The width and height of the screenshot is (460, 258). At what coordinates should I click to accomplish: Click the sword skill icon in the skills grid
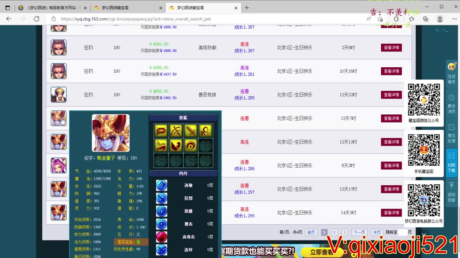[x=191, y=131]
